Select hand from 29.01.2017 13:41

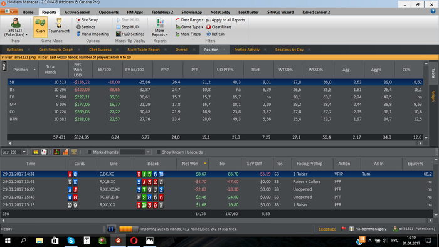(x=217, y=182)
